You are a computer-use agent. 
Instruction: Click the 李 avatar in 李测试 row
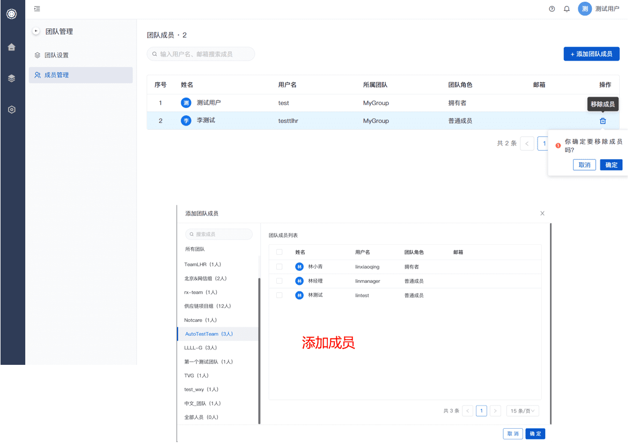click(186, 121)
